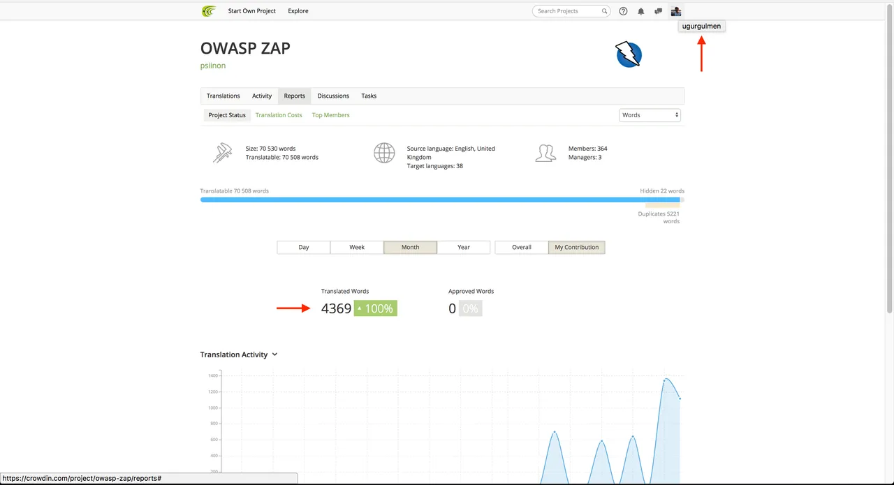
Task: Click the OWASP ZAP lightning logo
Action: pyautogui.click(x=629, y=54)
